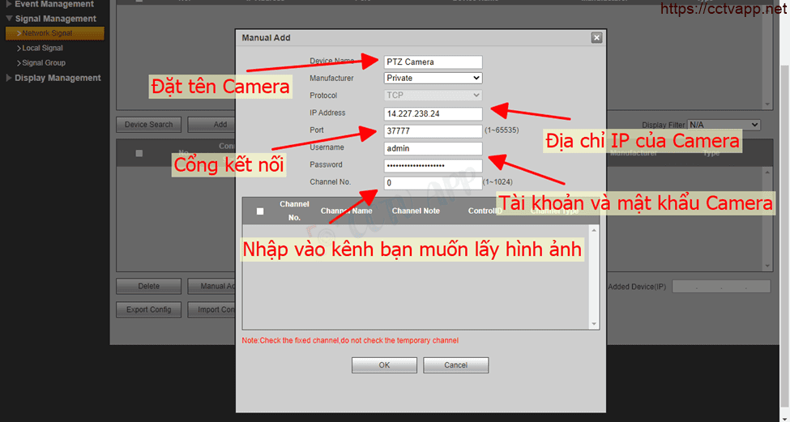Select Network Signal in the sidebar

47,33
